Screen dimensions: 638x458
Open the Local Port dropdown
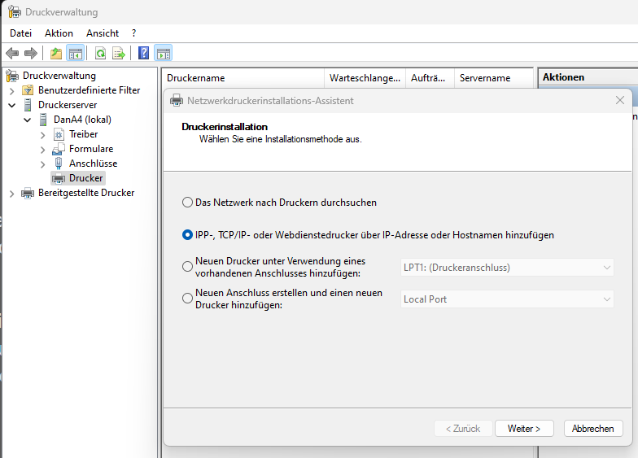coord(507,299)
